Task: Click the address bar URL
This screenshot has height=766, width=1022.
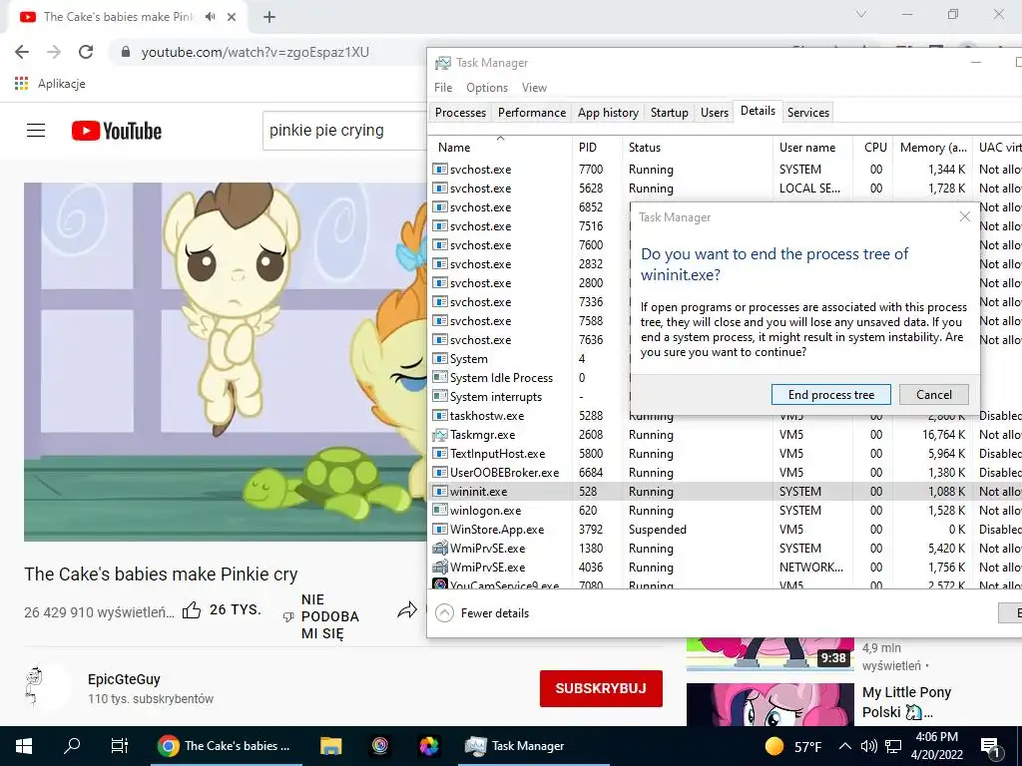Action: (x=255, y=52)
